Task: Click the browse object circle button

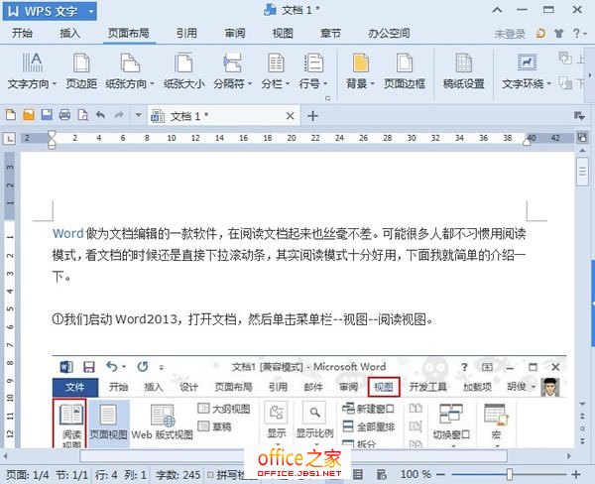Action: (582, 428)
